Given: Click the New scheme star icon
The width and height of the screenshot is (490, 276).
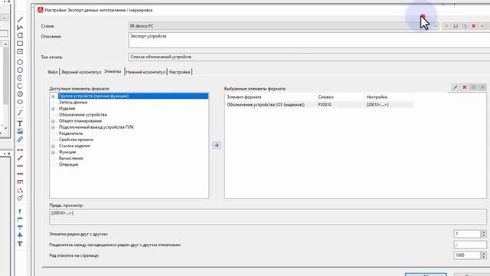Looking at the screenshot, I should click(x=446, y=26).
